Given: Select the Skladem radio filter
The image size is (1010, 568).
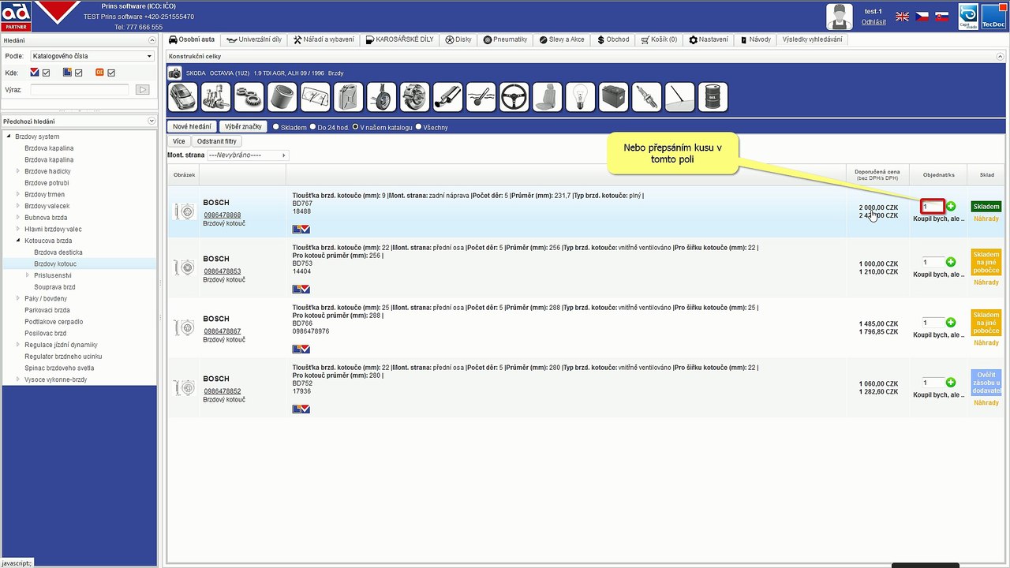Looking at the screenshot, I should coord(276,126).
